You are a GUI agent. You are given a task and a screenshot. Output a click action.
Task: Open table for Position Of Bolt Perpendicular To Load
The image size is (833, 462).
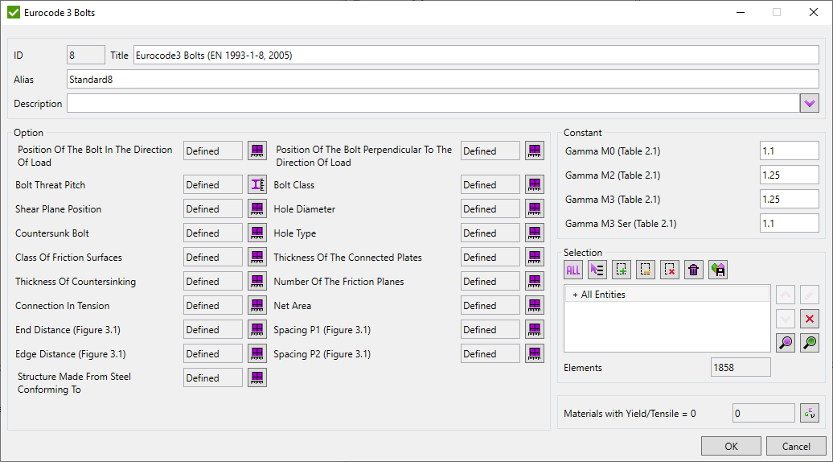535,151
